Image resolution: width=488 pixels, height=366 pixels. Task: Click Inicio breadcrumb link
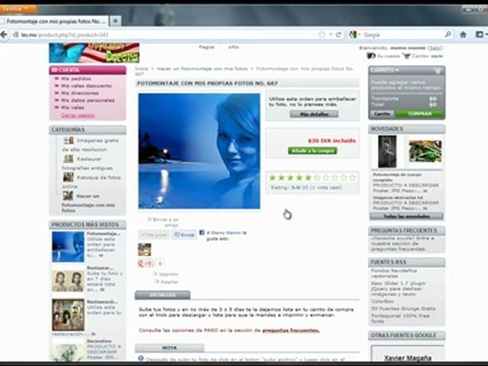click(142, 69)
